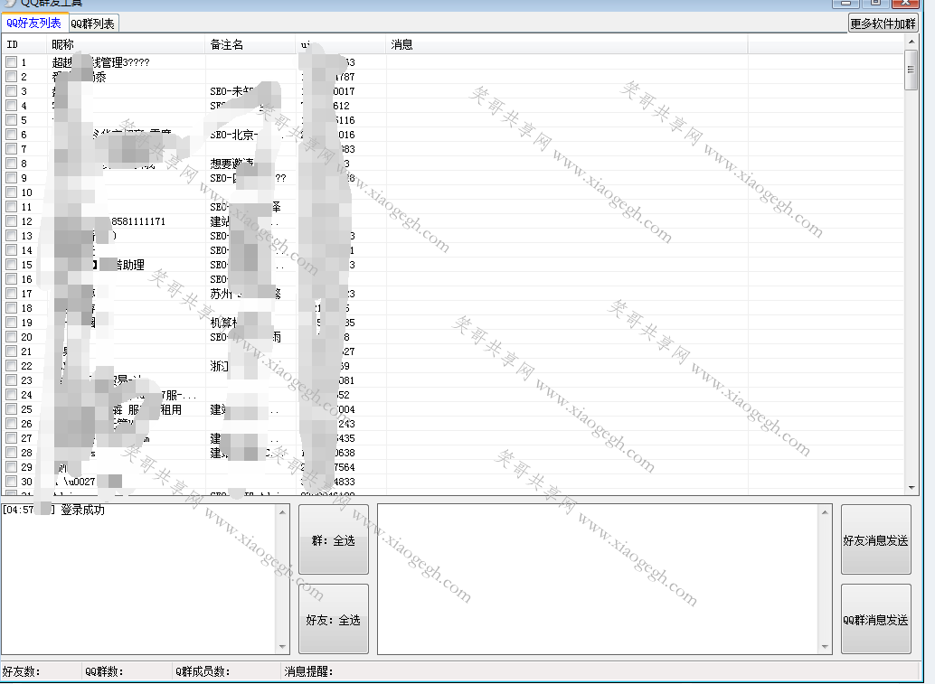
Task: Check the checkbox for row ID 20
Action: pyautogui.click(x=12, y=337)
